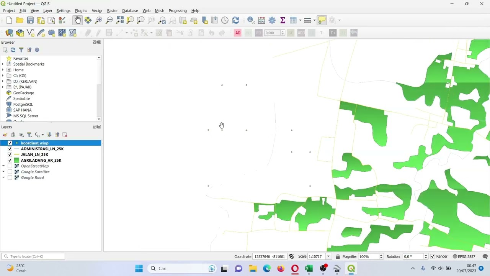
Task: Refresh the Browser panel
Action: (13, 50)
